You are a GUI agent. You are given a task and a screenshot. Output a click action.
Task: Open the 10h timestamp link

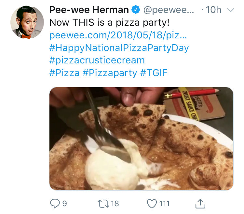[x=213, y=10]
